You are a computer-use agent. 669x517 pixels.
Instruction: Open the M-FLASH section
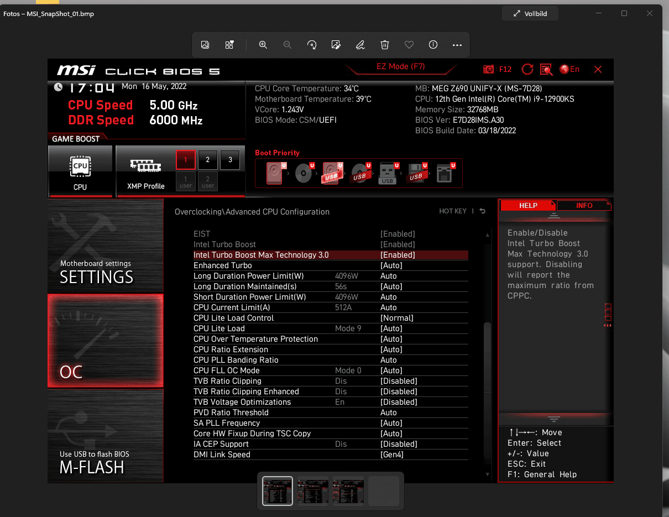point(106,436)
